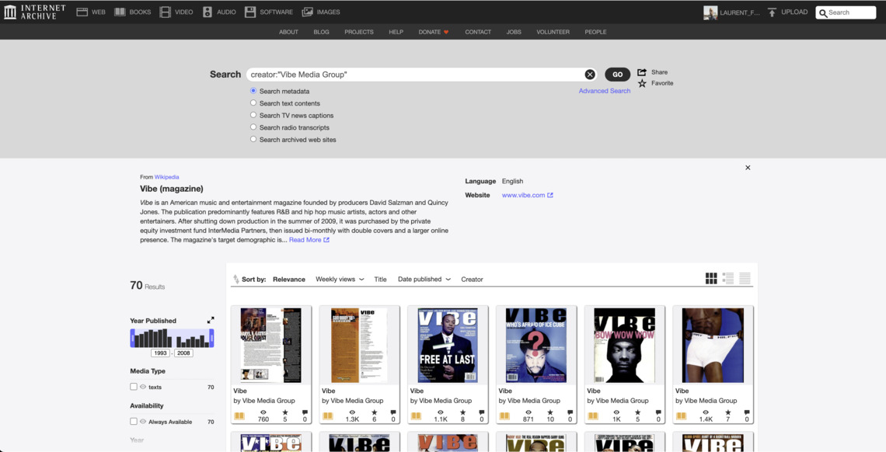This screenshot has width=886, height=452.
Task: Switch to compact list view icon
Action: pos(745,279)
